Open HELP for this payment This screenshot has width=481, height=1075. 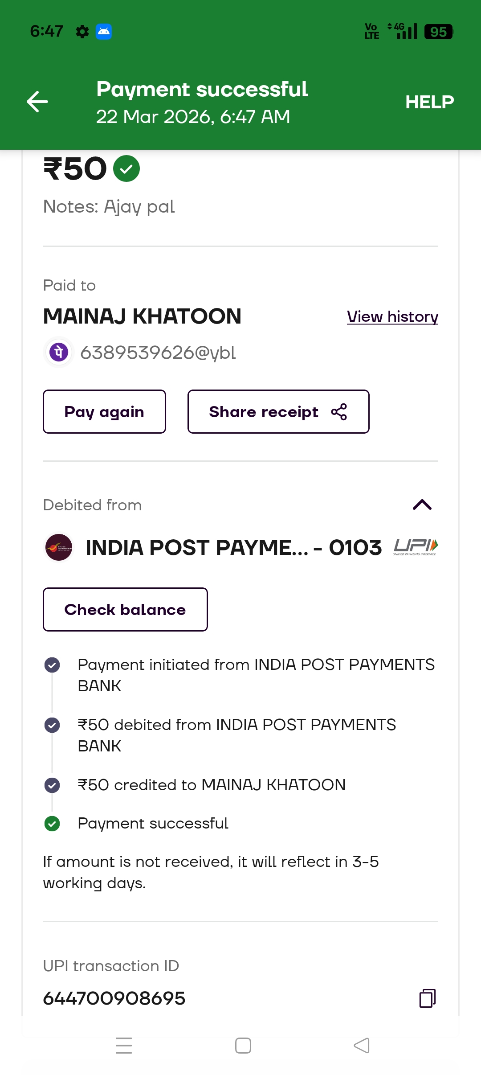429,102
